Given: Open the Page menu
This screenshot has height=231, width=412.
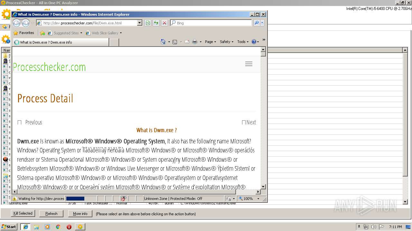Looking at the screenshot, I should coord(211,42).
